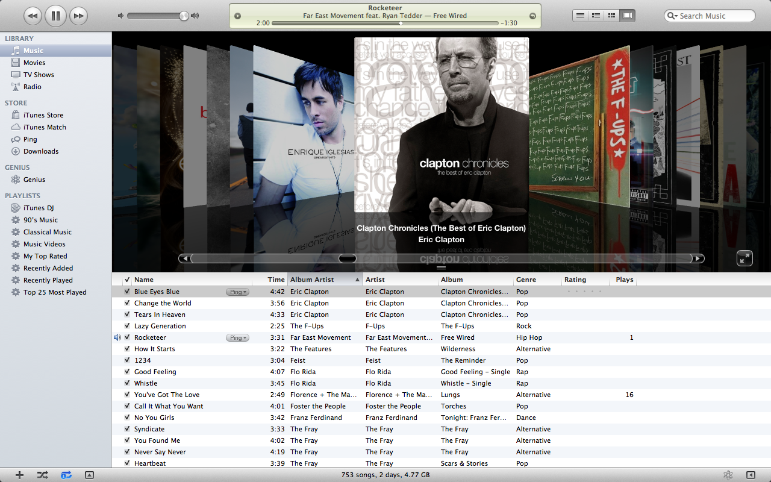This screenshot has height=482, width=771.
Task: Switch to Cover Flow view
Action: (627, 16)
